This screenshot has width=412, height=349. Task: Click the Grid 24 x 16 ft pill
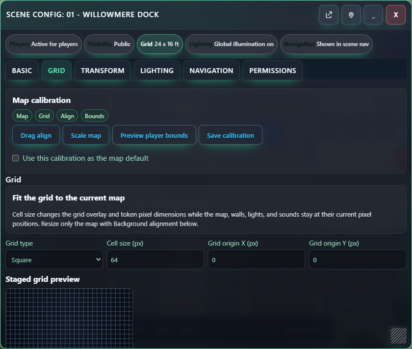click(160, 44)
